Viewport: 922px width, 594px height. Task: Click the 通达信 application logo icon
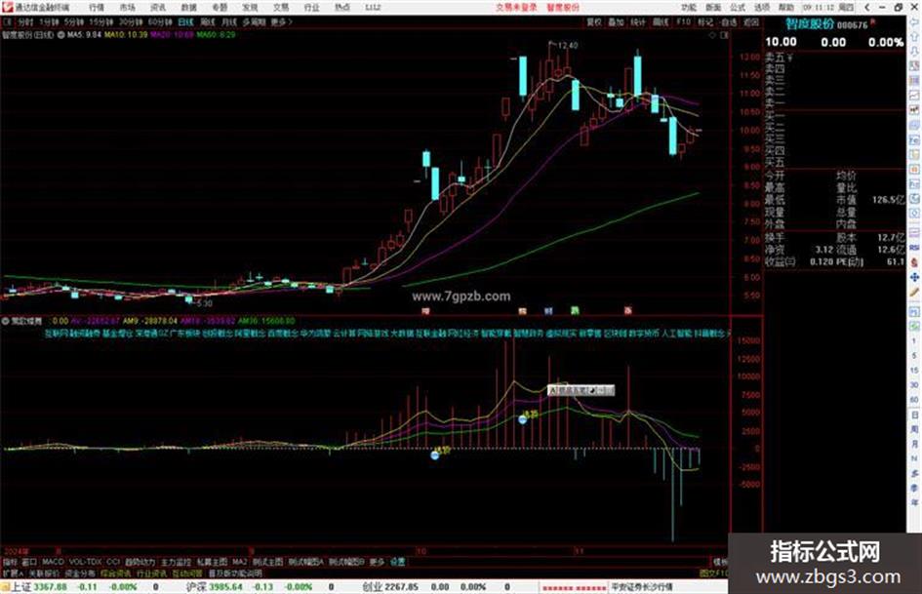point(7,7)
